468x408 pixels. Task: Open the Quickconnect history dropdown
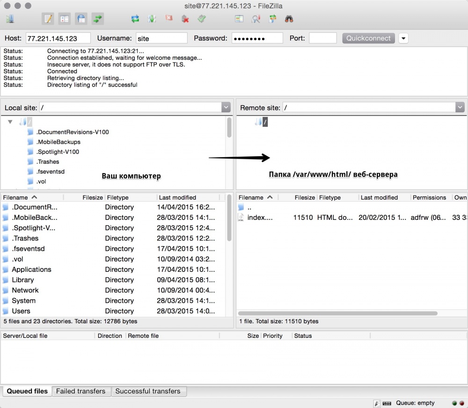pos(403,38)
